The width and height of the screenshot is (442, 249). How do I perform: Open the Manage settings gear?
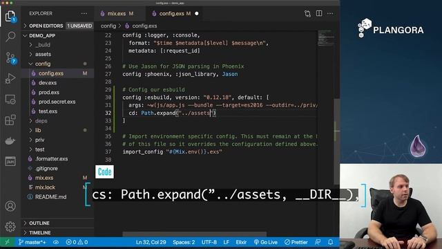click(x=10, y=226)
